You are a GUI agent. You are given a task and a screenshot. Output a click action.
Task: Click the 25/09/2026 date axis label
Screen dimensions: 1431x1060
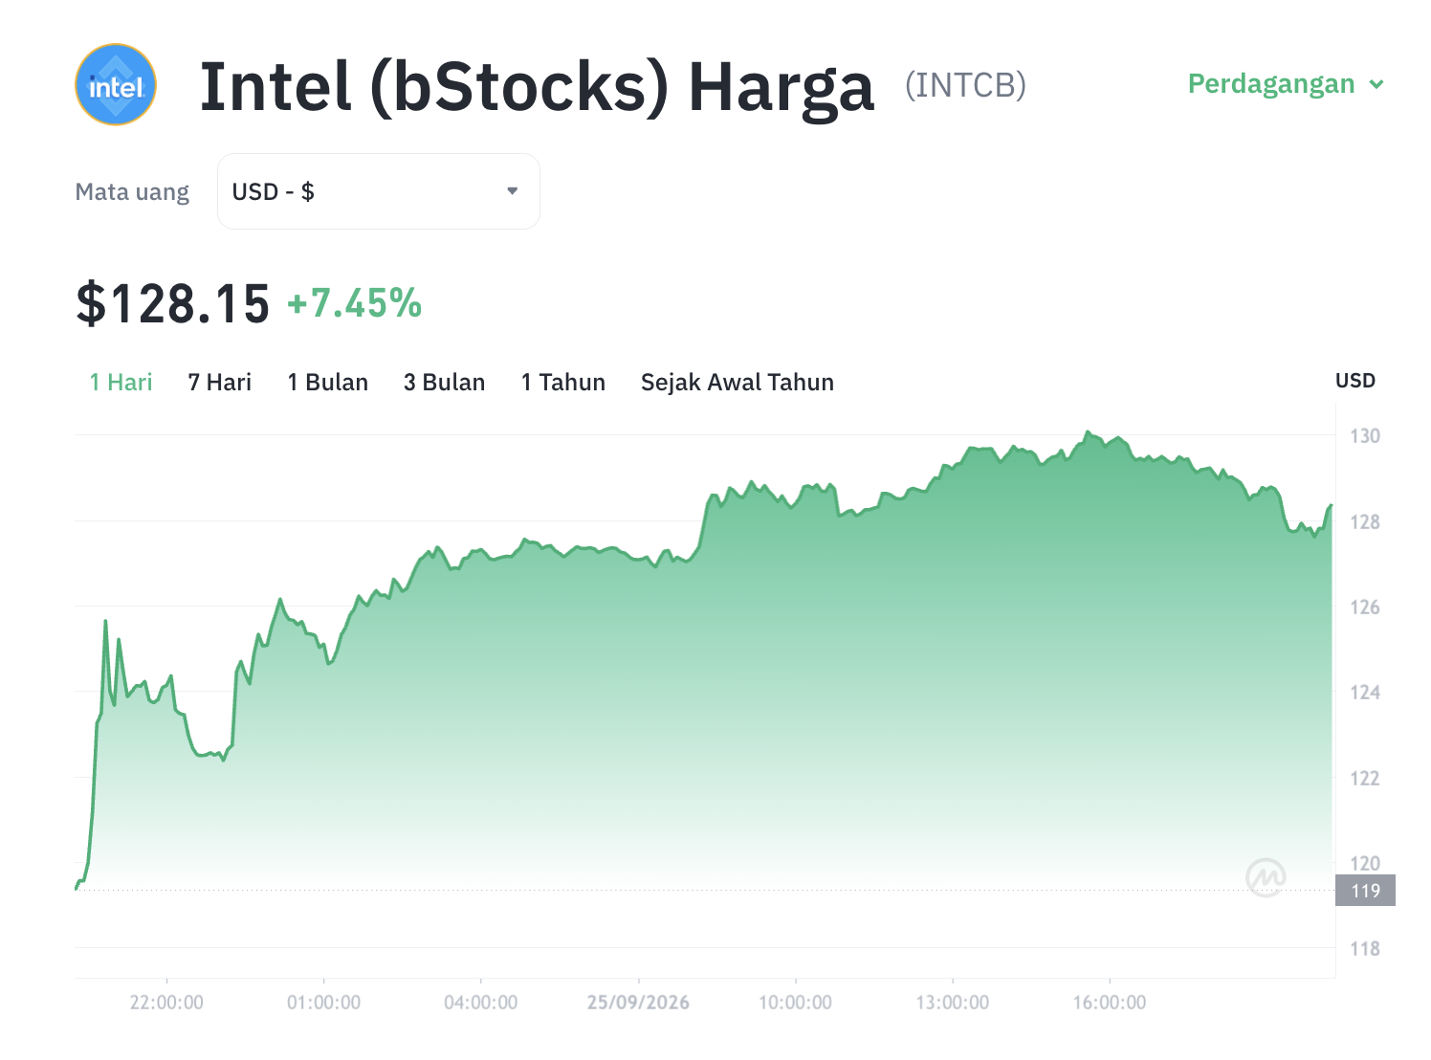coord(638,1003)
